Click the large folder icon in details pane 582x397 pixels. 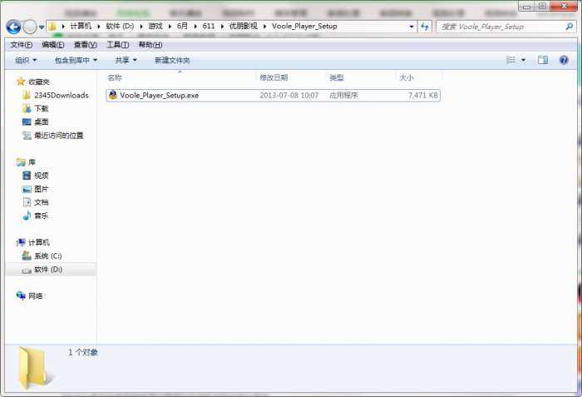pos(34,368)
